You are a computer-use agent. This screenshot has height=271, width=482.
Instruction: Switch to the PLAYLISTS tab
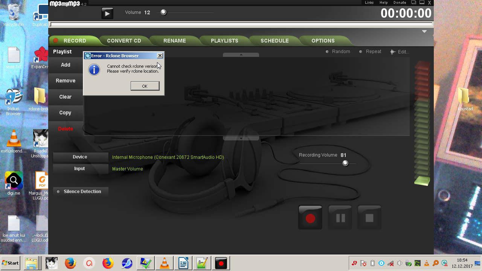click(224, 41)
